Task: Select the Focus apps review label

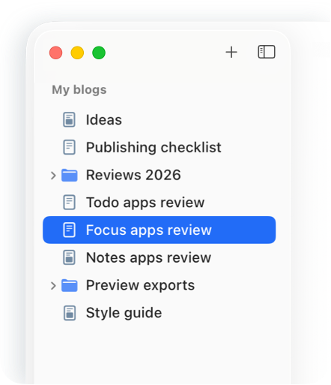Action: [x=149, y=230]
